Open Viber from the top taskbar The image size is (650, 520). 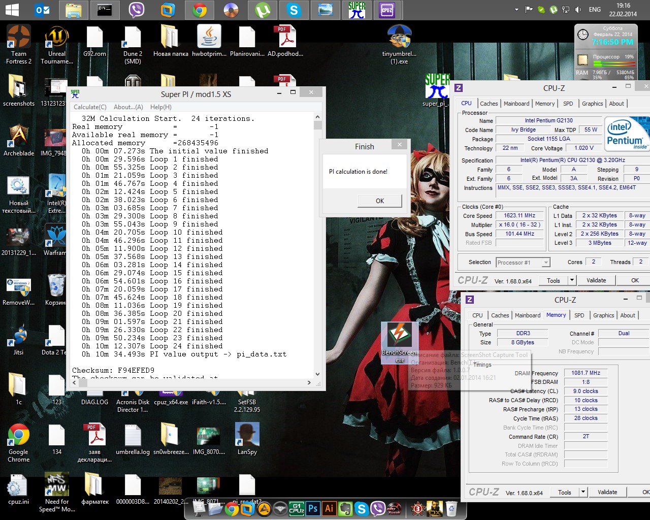tap(136, 10)
